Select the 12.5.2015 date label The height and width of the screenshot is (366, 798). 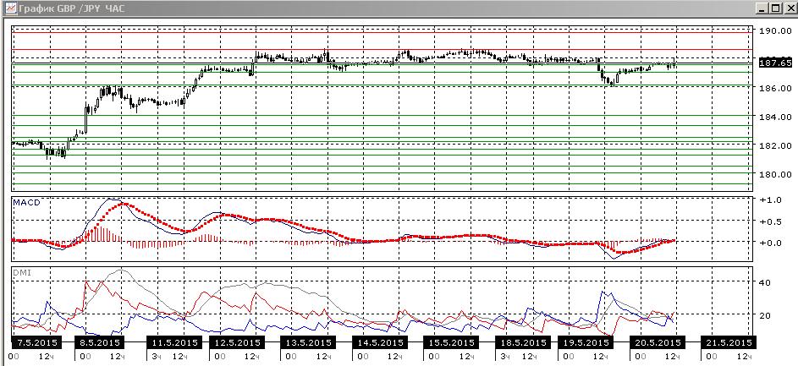tap(237, 342)
